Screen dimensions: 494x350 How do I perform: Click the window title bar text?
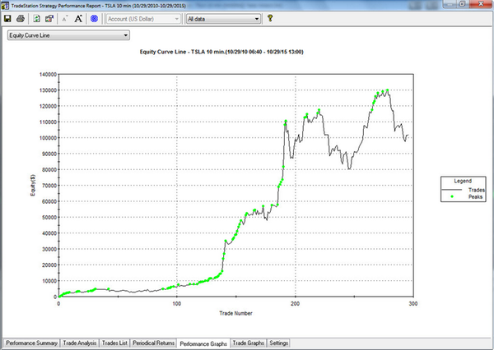tap(99, 6)
